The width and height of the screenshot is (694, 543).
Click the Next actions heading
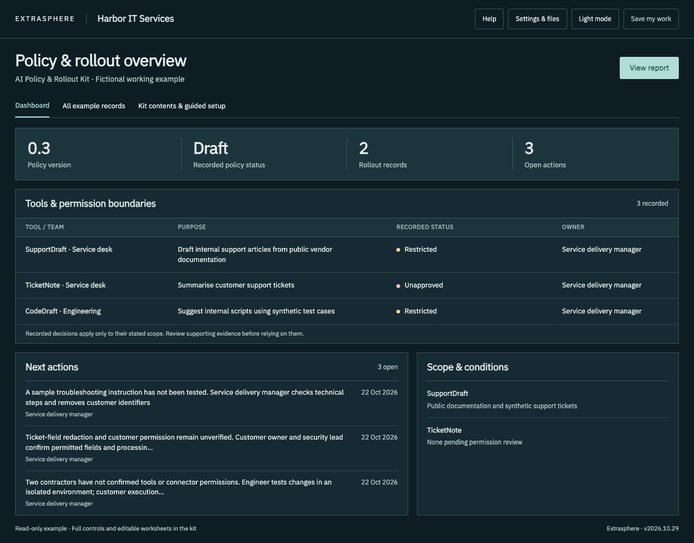click(x=52, y=367)
